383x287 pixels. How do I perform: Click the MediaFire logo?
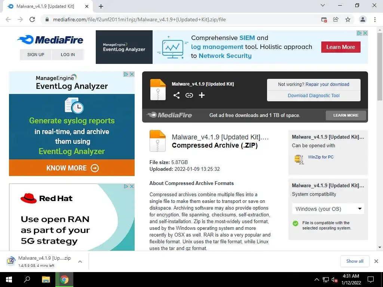pos(50,40)
